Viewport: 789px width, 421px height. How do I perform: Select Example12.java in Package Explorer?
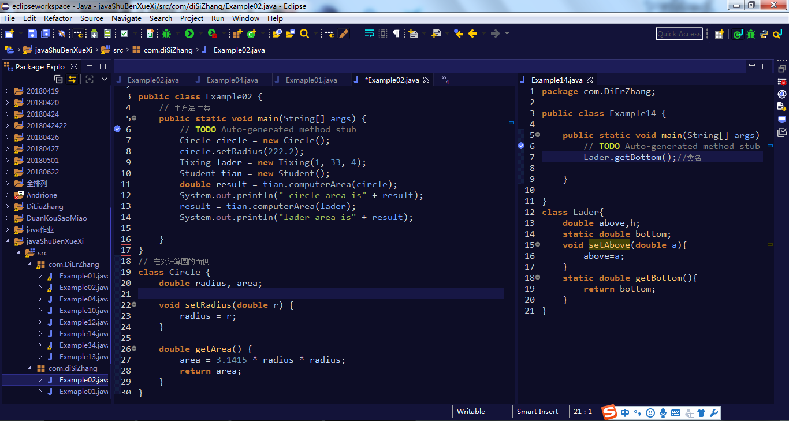83,322
